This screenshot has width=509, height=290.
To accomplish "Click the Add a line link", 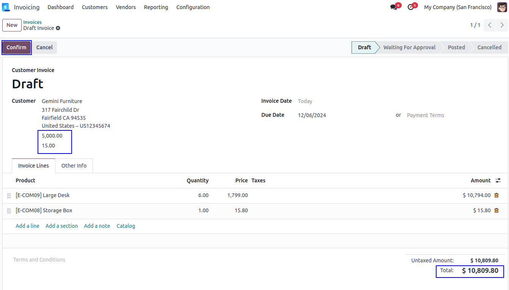I will click(x=27, y=226).
